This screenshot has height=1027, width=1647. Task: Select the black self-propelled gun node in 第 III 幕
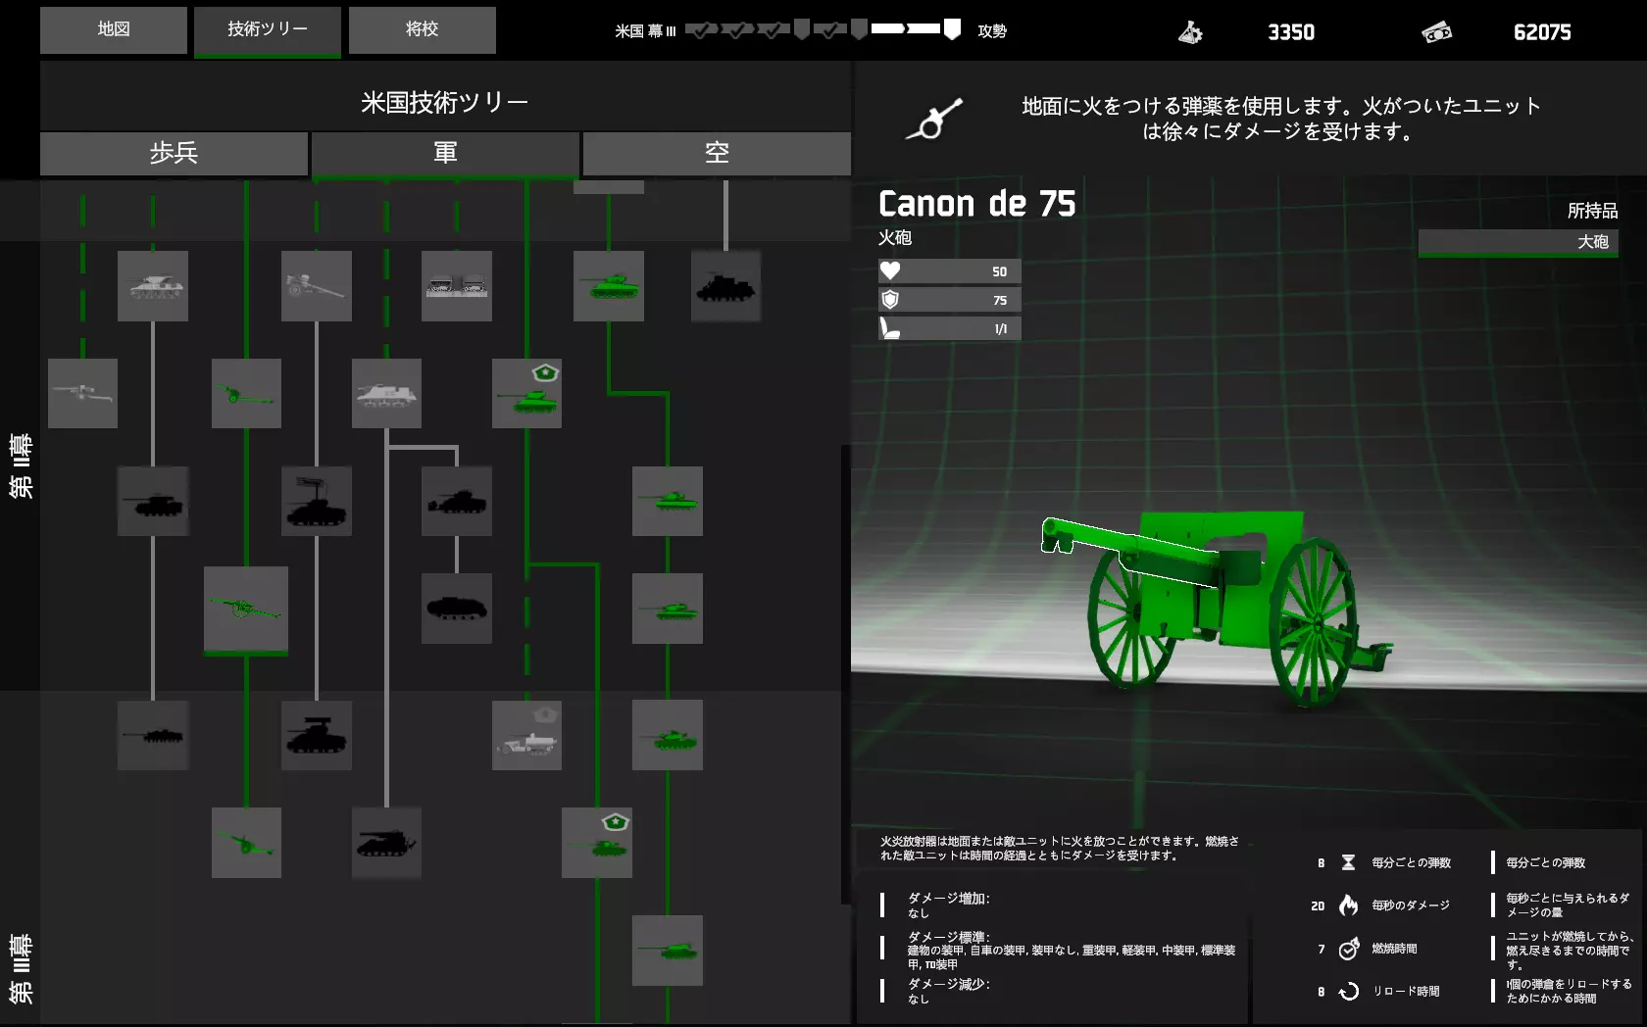point(386,843)
